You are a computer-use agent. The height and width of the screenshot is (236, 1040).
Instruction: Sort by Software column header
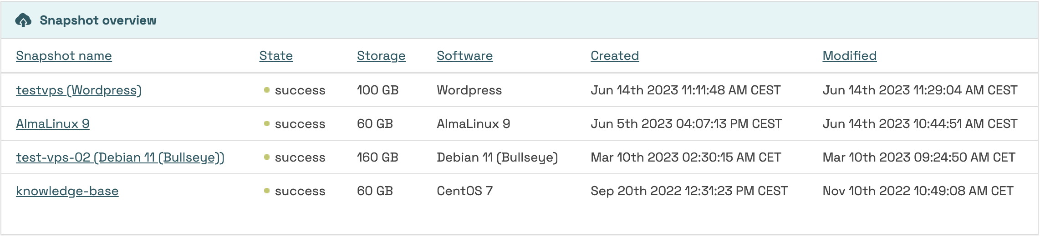tap(464, 56)
